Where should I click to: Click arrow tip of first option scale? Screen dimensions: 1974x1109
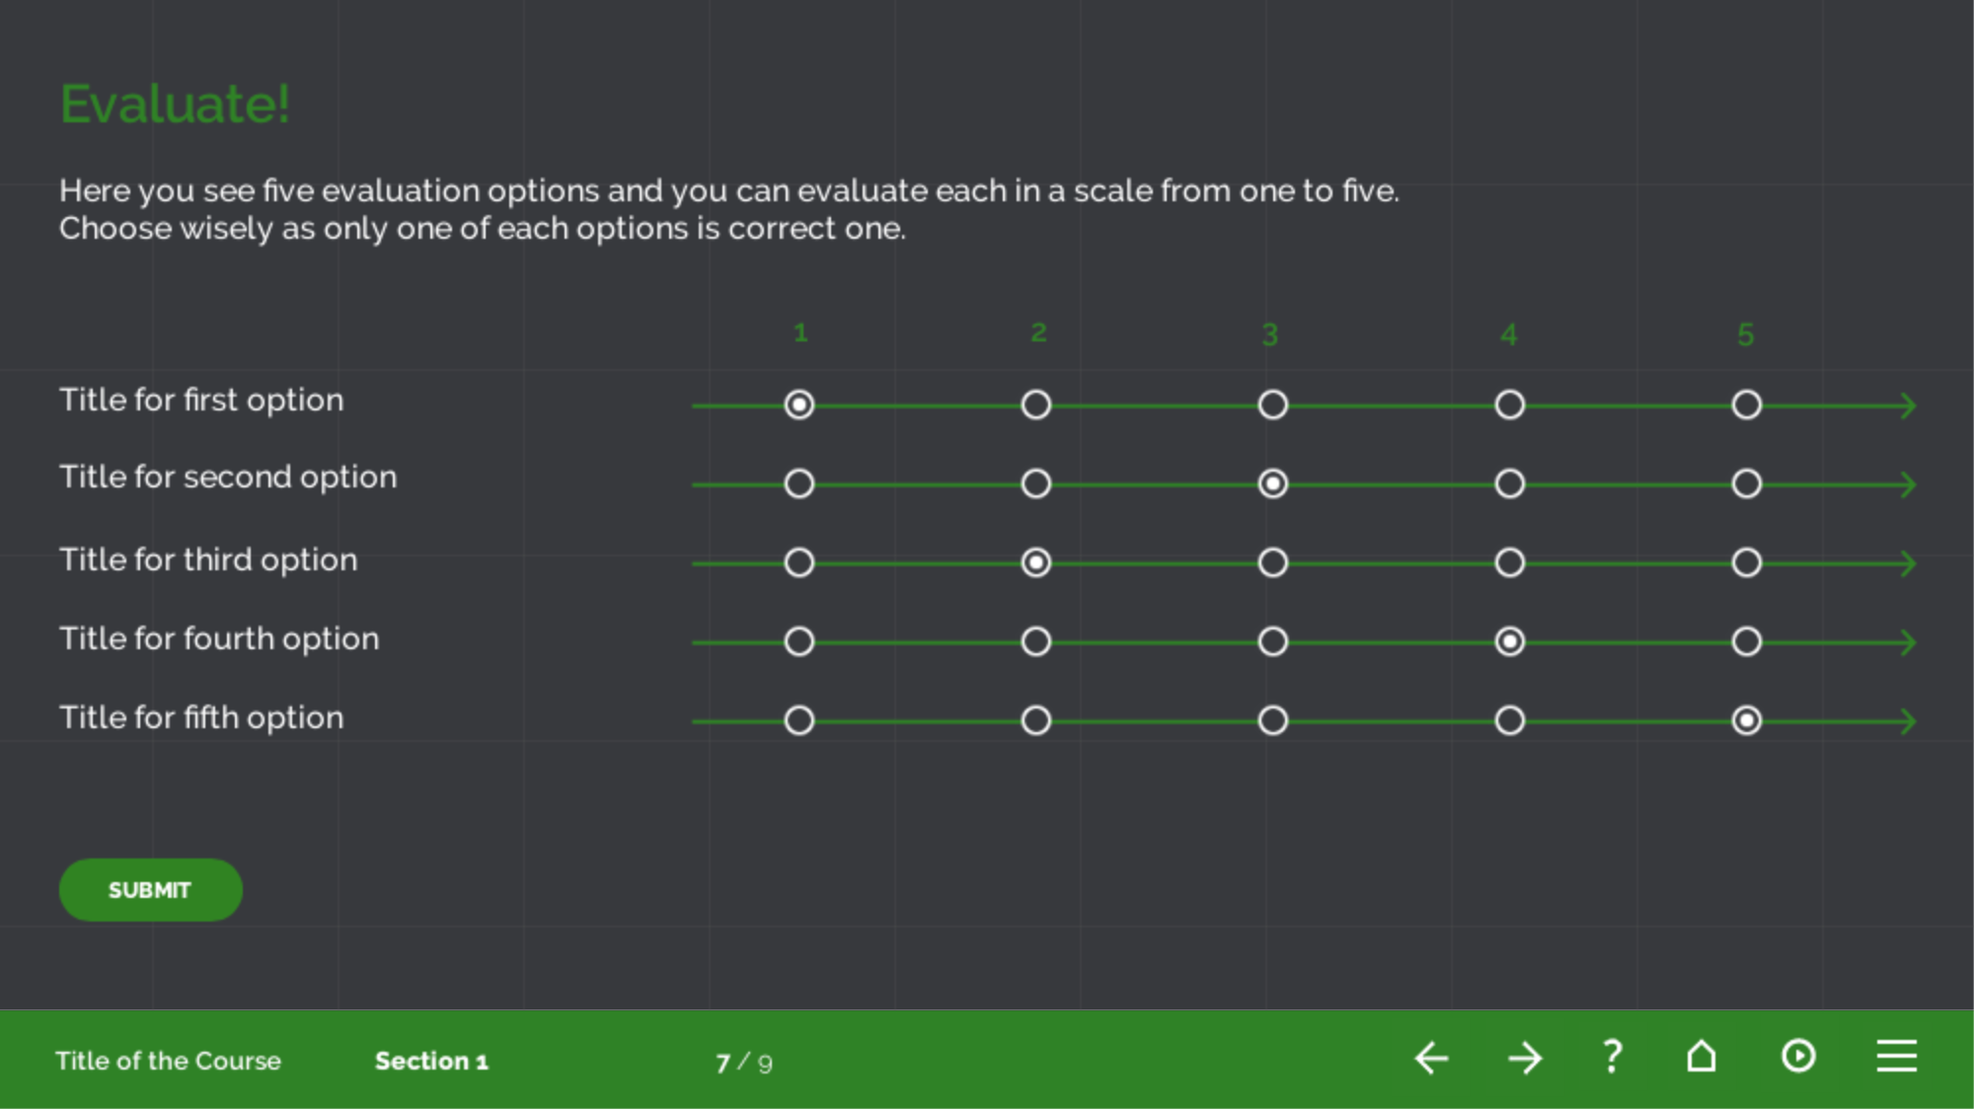click(1908, 406)
